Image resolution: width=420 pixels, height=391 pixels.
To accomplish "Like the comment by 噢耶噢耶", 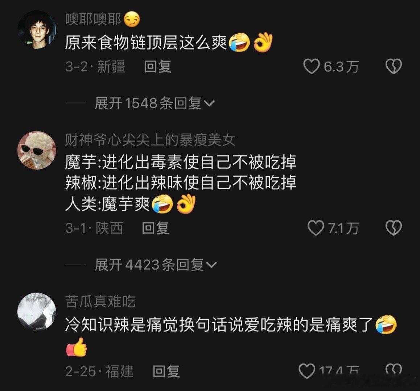I will point(312,66).
